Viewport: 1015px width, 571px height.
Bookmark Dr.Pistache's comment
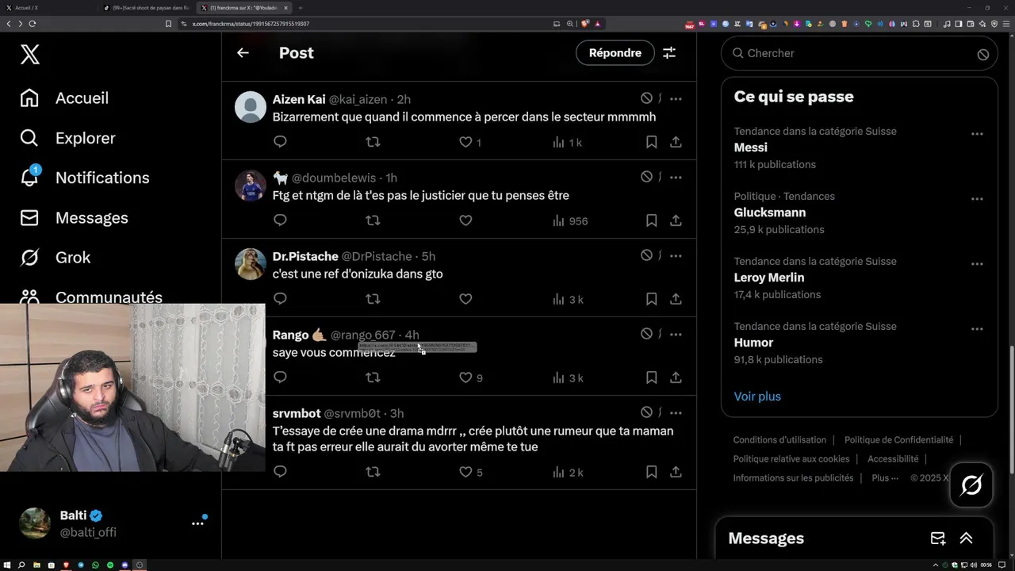click(x=651, y=299)
